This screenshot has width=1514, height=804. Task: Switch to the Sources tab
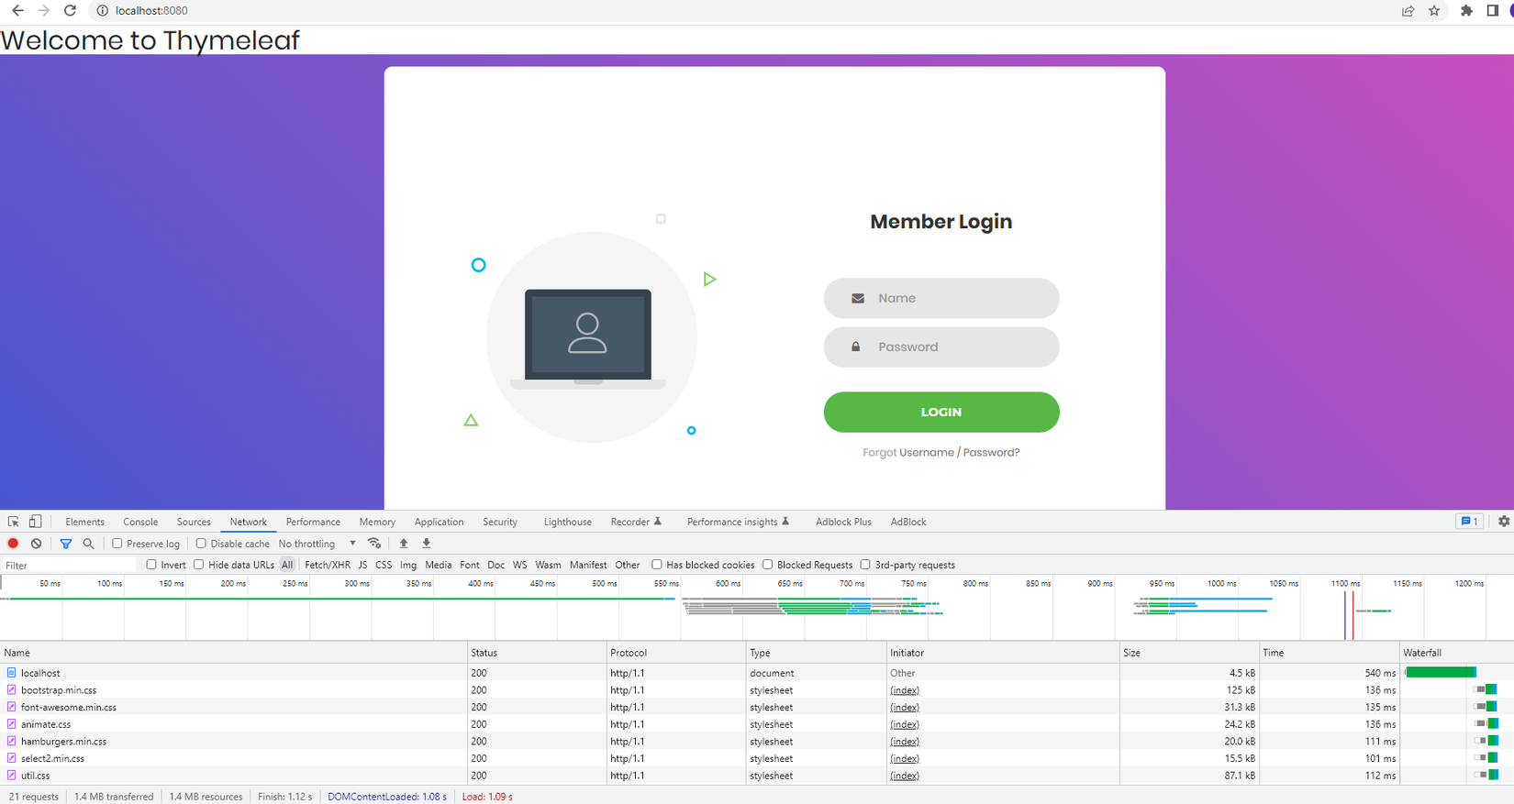194,522
